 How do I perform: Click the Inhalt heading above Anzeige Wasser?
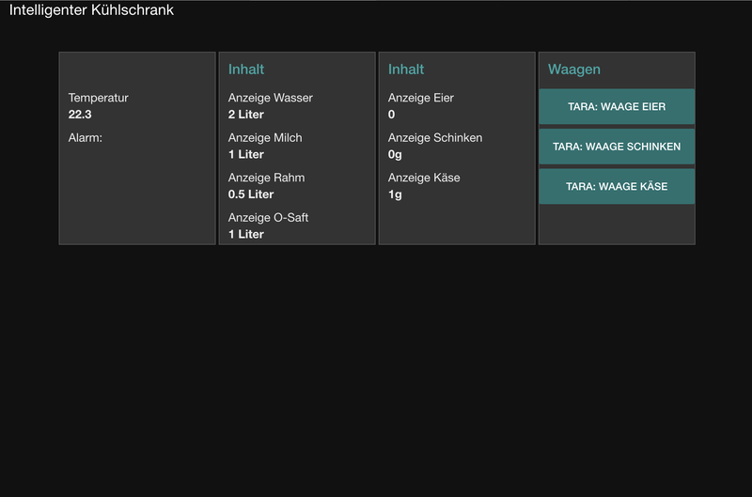tap(246, 70)
